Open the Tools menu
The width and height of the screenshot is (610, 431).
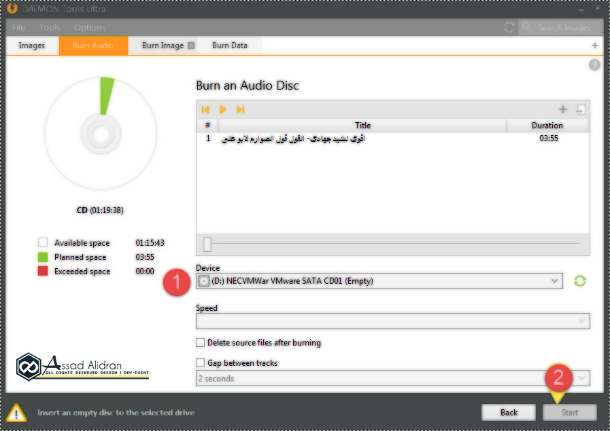tap(50, 28)
